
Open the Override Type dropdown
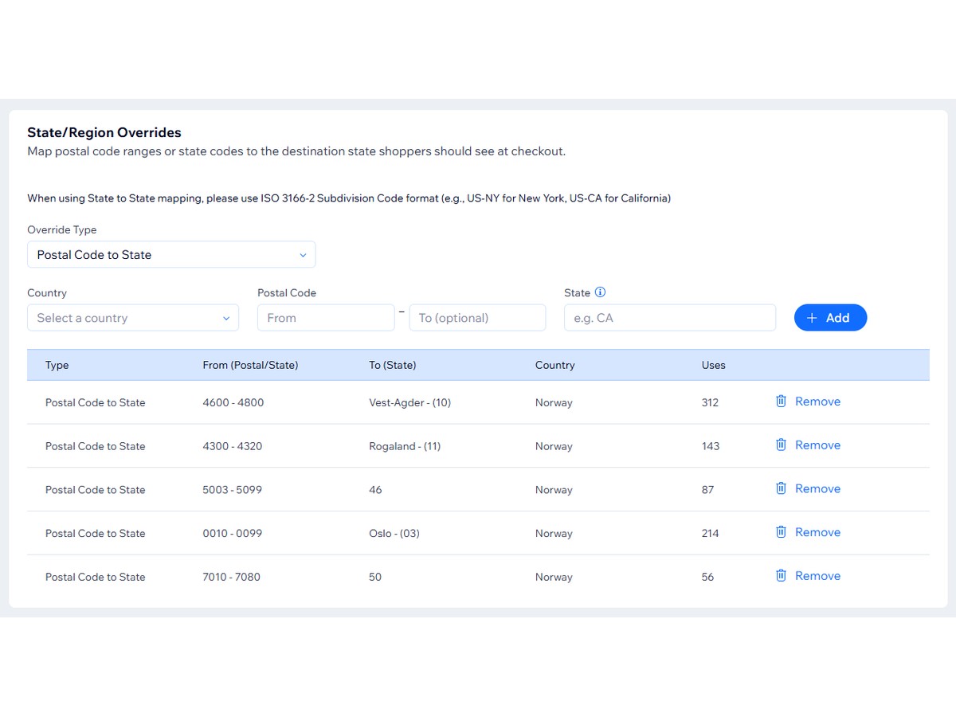click(x=171, y=255)
